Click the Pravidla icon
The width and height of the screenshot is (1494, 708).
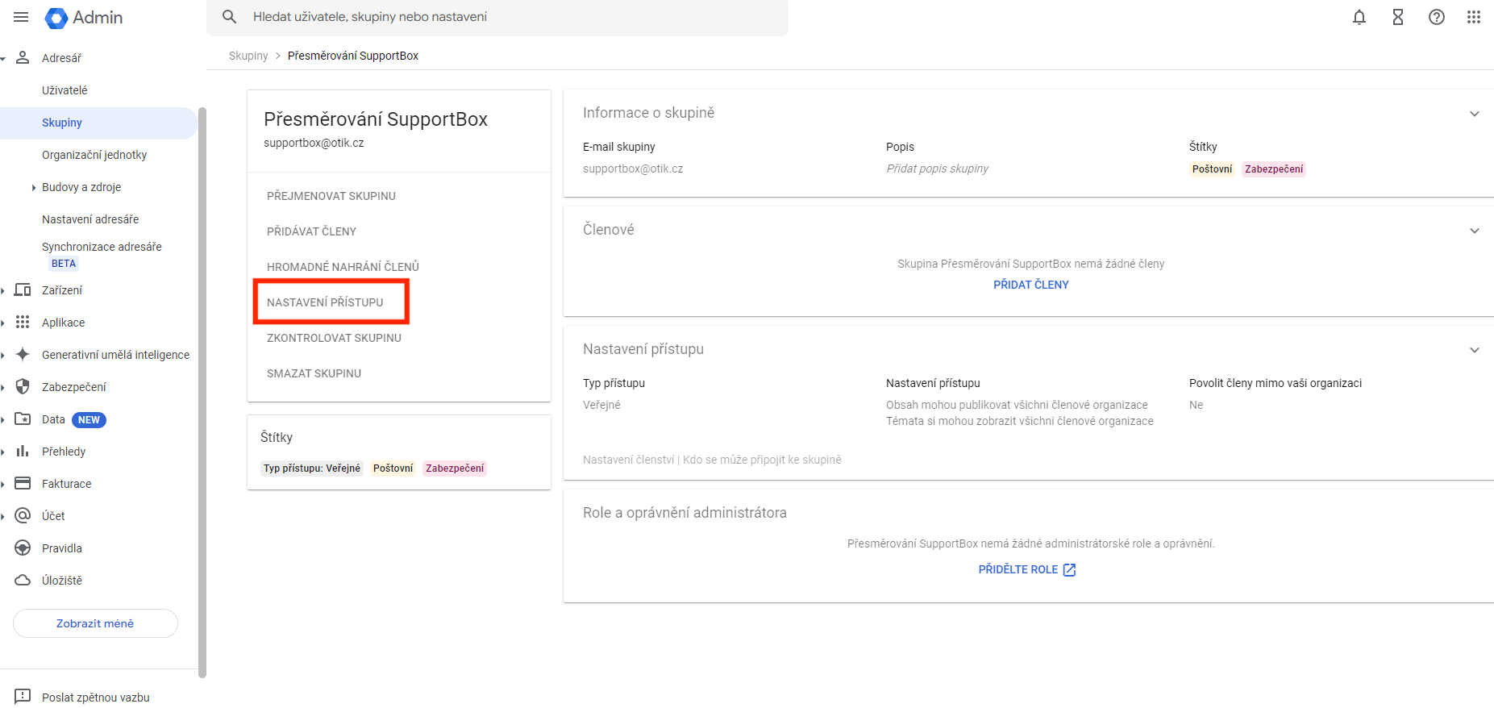[x=23, y=548]
